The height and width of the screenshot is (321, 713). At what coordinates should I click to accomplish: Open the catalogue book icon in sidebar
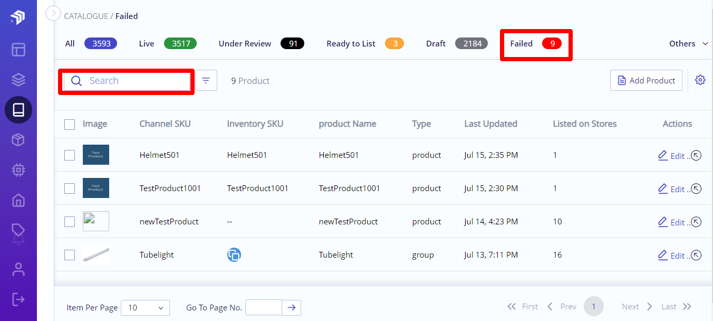(x=18, y=110)
